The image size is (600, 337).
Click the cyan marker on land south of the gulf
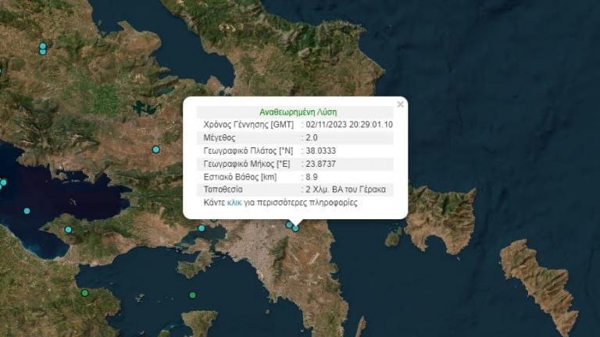click(68, 229)
